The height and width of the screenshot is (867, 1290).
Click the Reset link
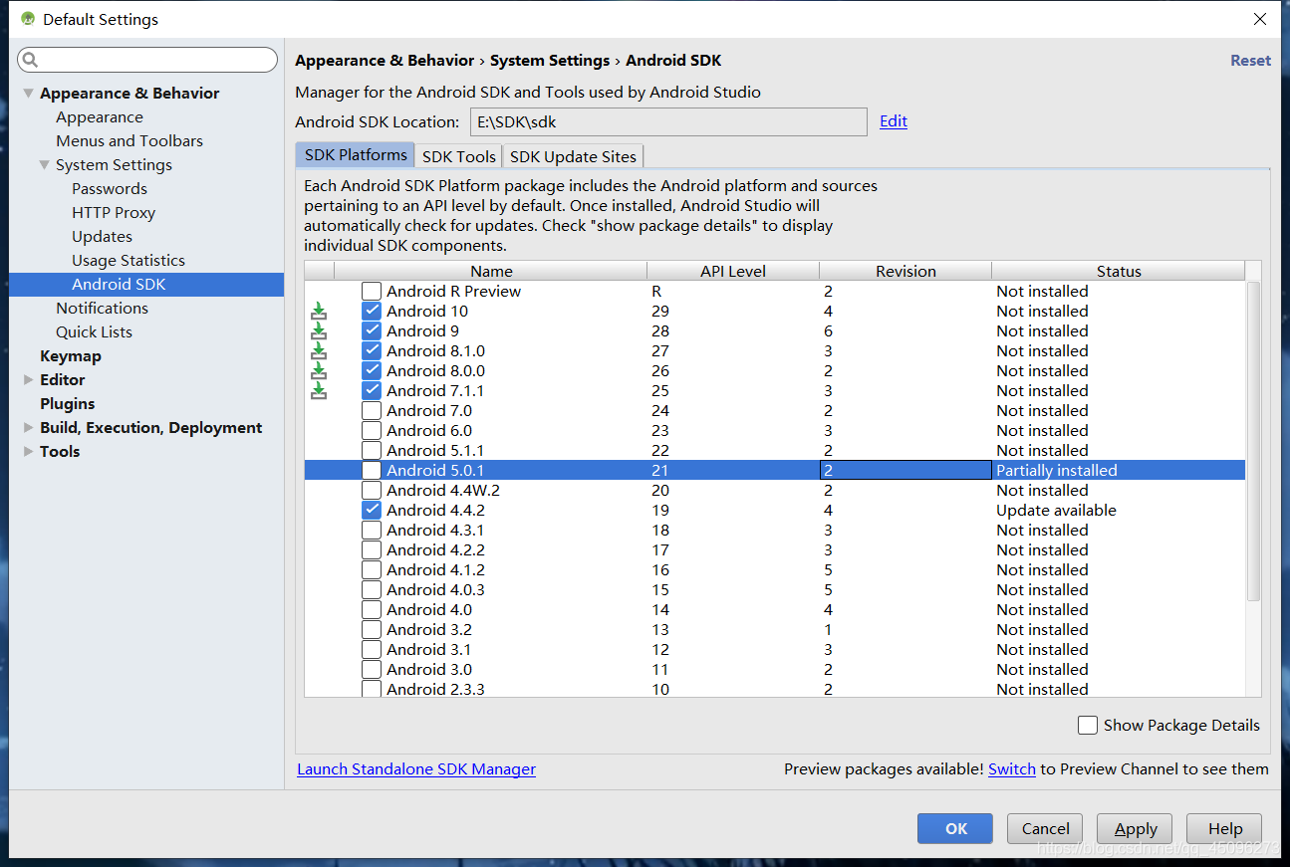pyautogui.click(x=1250, y=60)
